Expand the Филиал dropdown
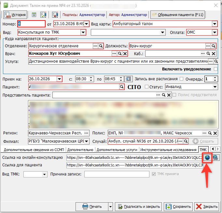The height and width of the screenshot is (213, 222). pos(86,141)
